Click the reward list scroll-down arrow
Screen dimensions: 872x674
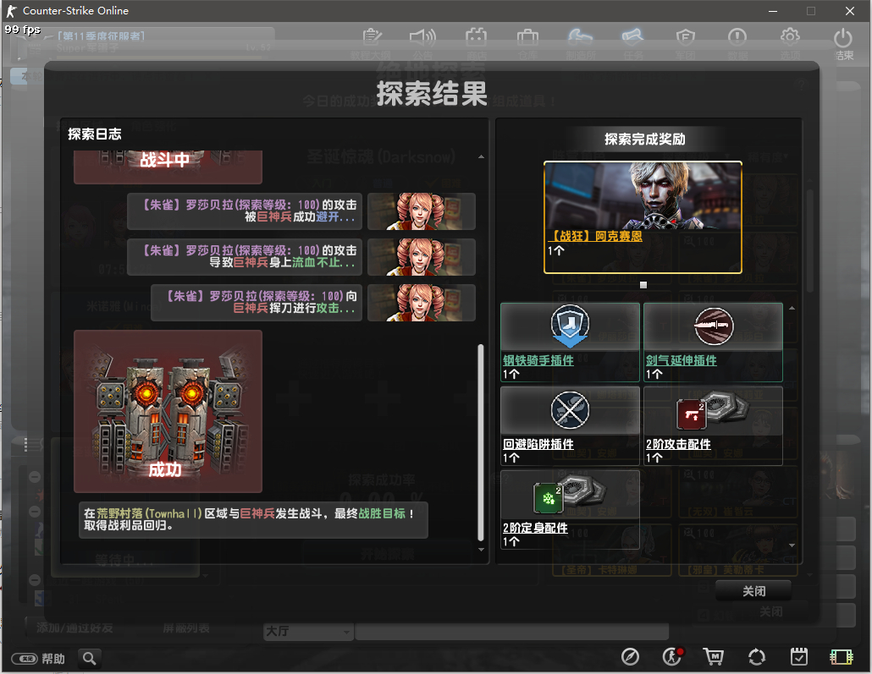(x=792, y=545)
